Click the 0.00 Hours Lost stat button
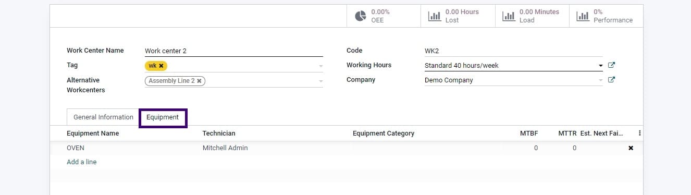The image size is (691, 195). (x=458, y=16)
